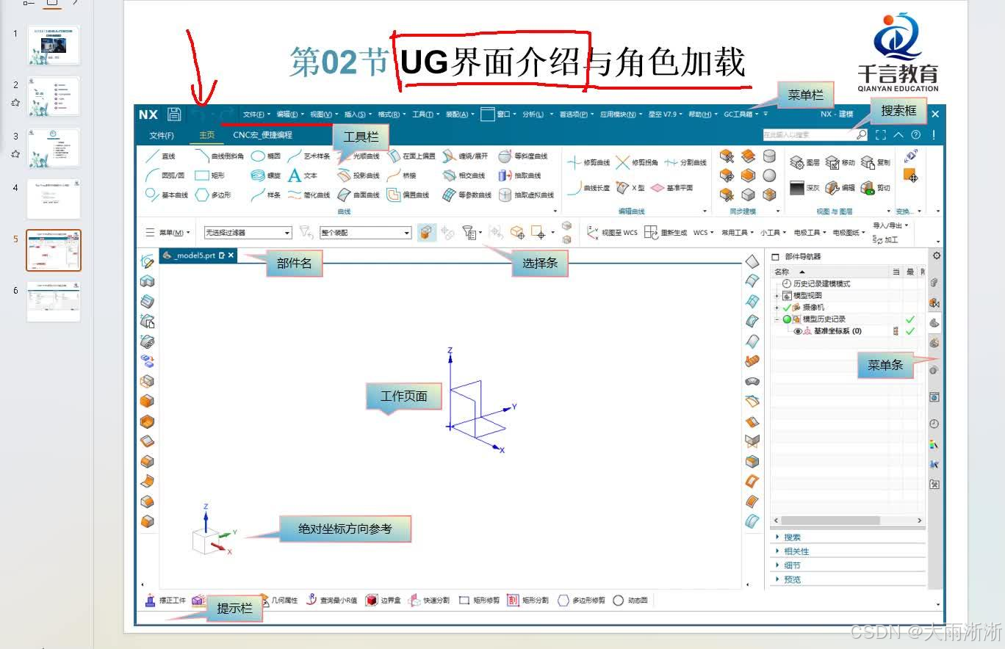Viewport: 1005px width, 649px height.
Task: Click the 移动 move to layer tool
Action: [840, 162]
